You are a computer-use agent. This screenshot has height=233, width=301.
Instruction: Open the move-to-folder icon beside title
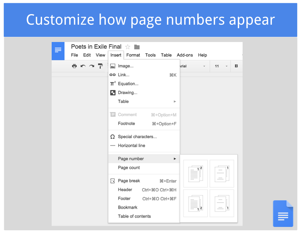[137, 47]
